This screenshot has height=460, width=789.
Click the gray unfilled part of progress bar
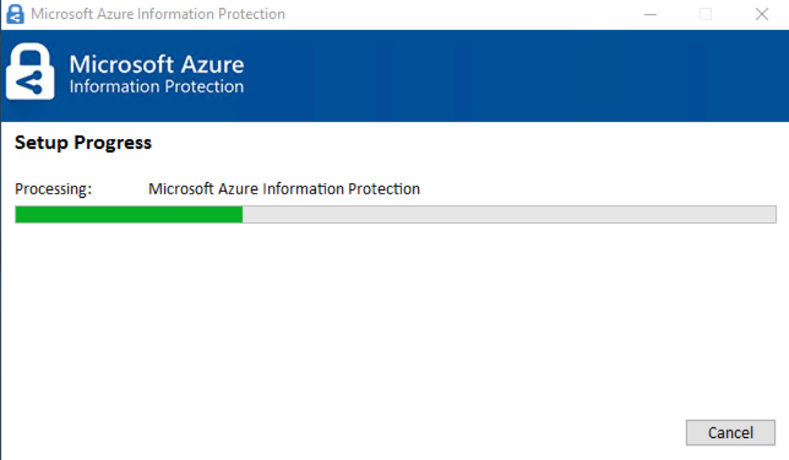click(x=508, y=215)
